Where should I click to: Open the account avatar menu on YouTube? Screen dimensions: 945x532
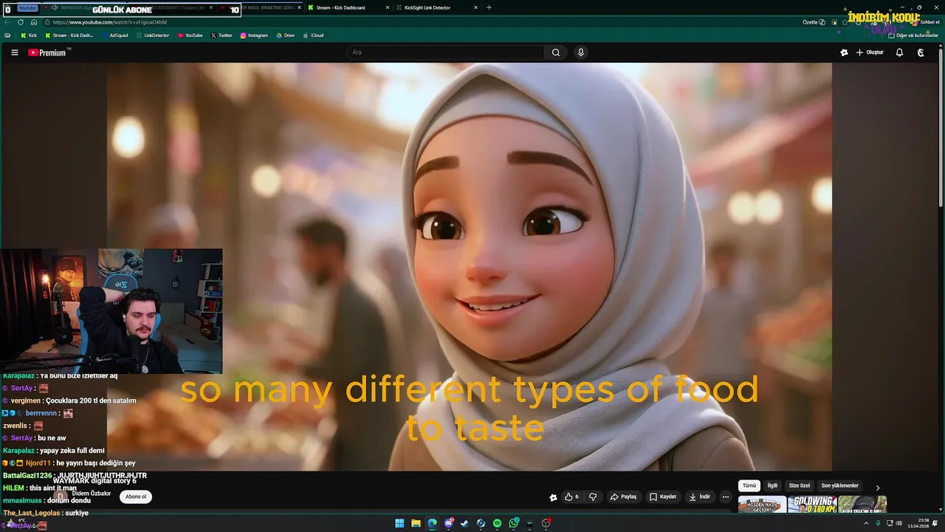coord(921,52)
